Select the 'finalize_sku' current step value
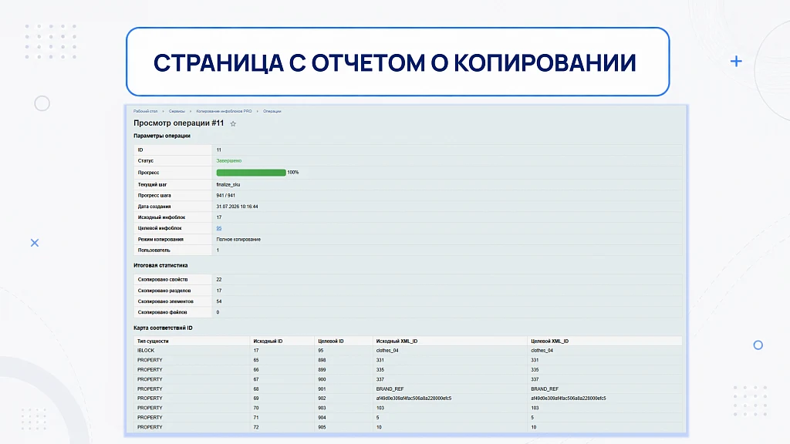790x444 pixels. 228,185
